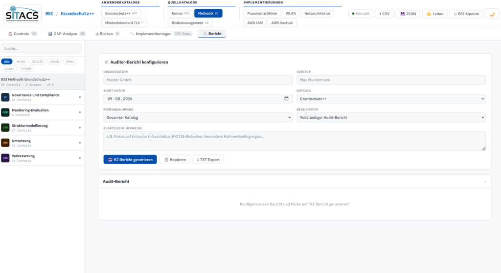This screenshot has height=273, width=501.
Task: Focus the Zusätzliche Hinweise textarea
Action: (x=295, y=141)
